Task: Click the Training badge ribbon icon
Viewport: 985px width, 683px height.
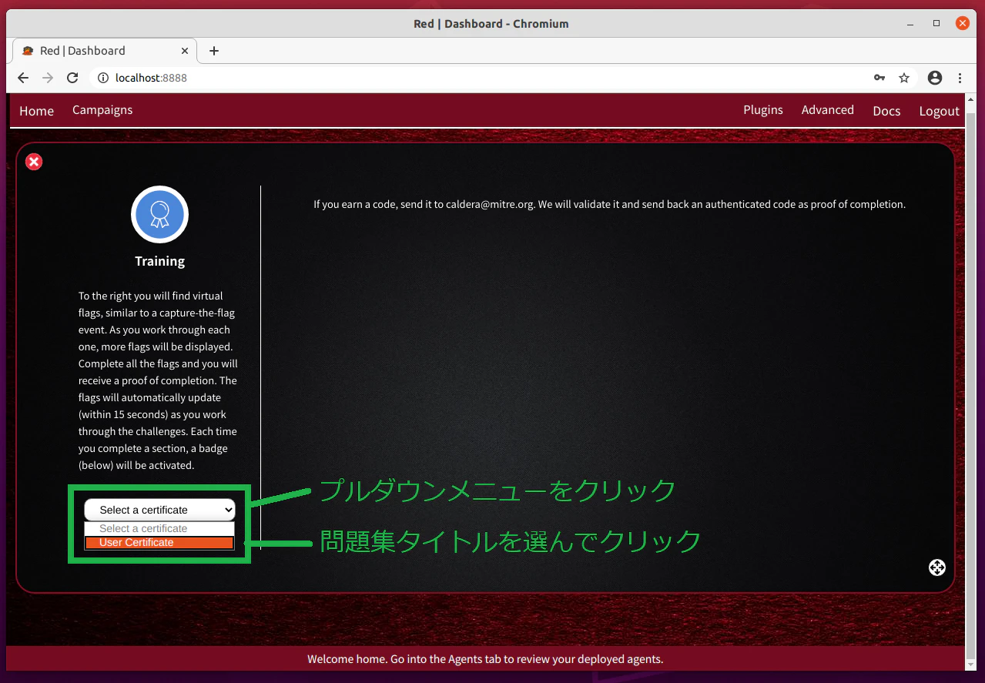Action: click(159, 214)
